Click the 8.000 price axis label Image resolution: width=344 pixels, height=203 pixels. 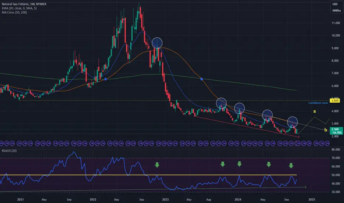click(336, 61)
